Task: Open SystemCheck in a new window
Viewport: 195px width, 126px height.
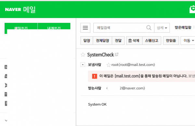Action: click(x=117, y=54)
